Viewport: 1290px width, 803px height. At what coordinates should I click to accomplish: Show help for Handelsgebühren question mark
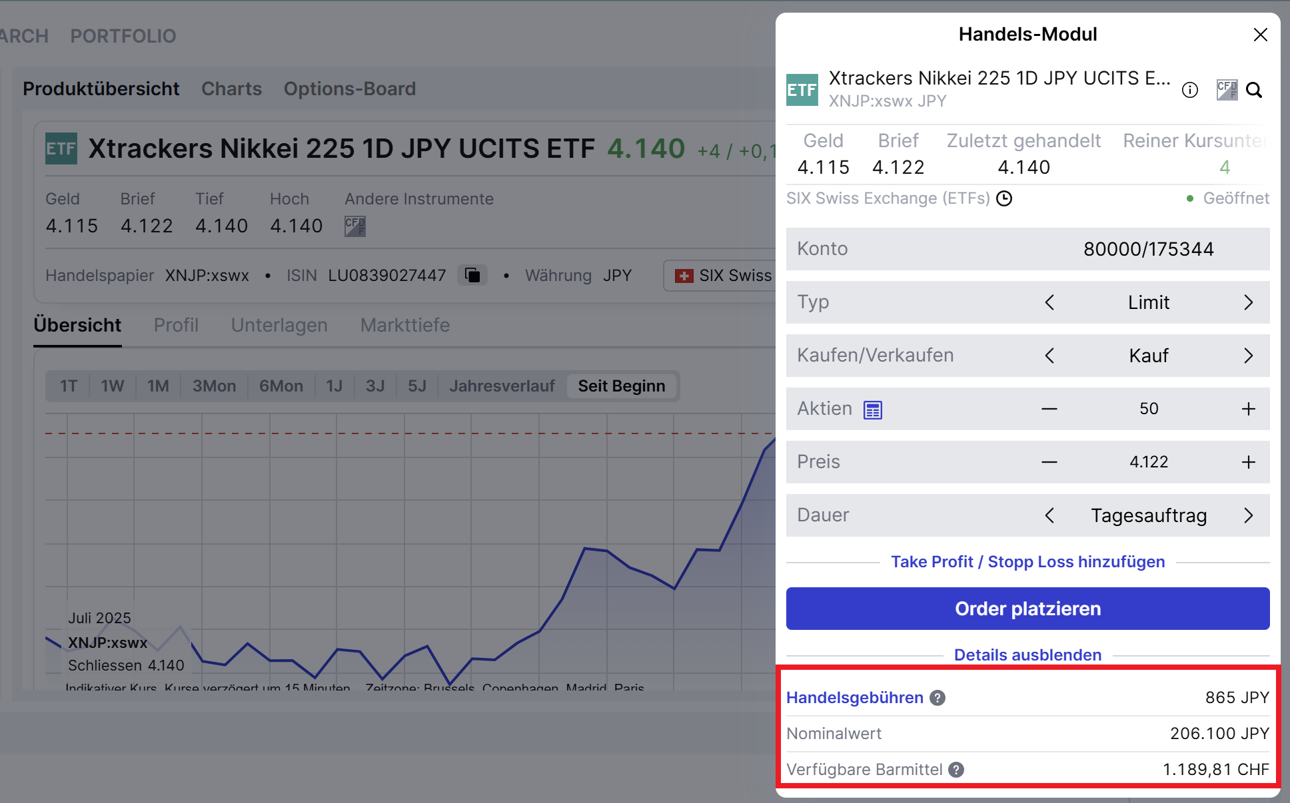[938, 698]
